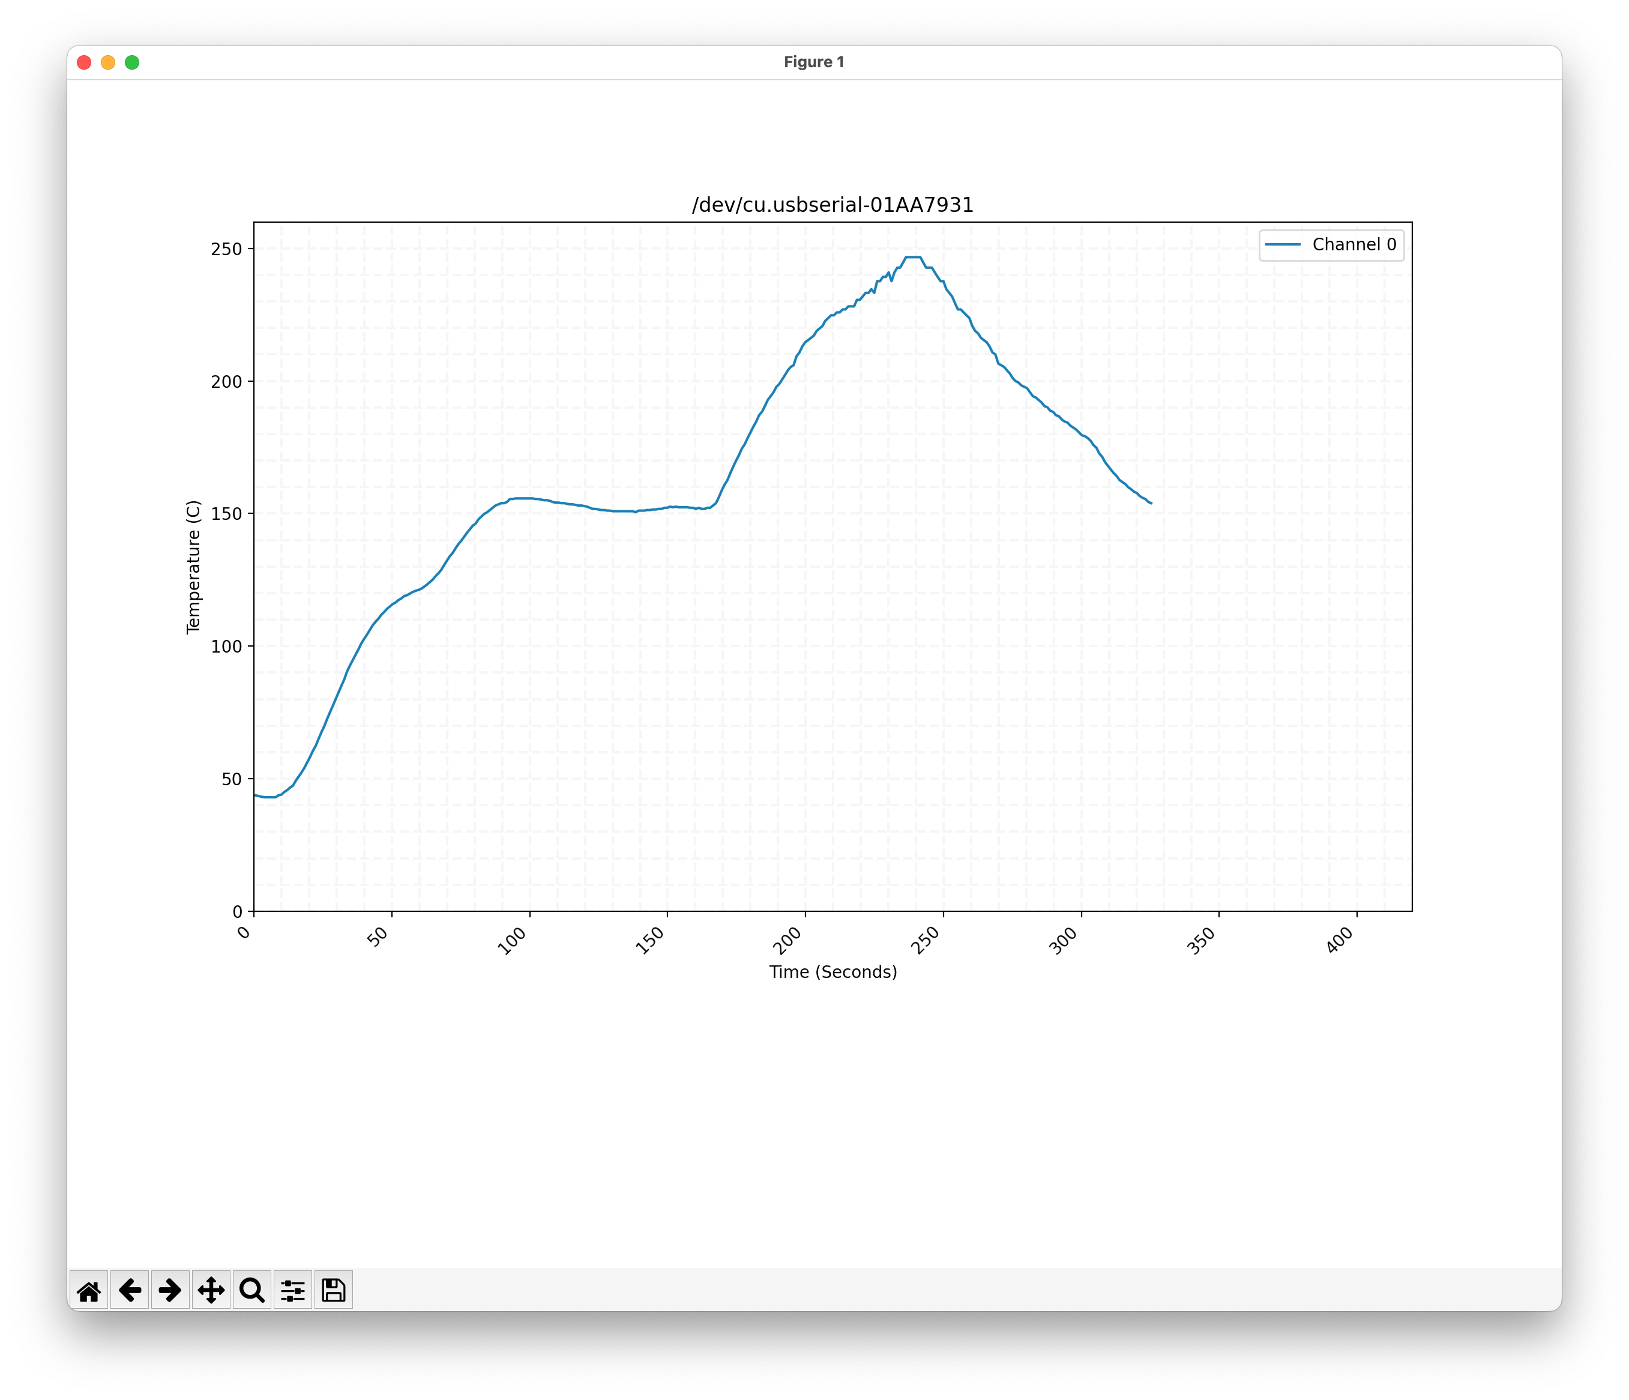This screenshot has width=1629, height=1400.
Task: Click the Temperature (C) axis label
Action: coord(193,566)
